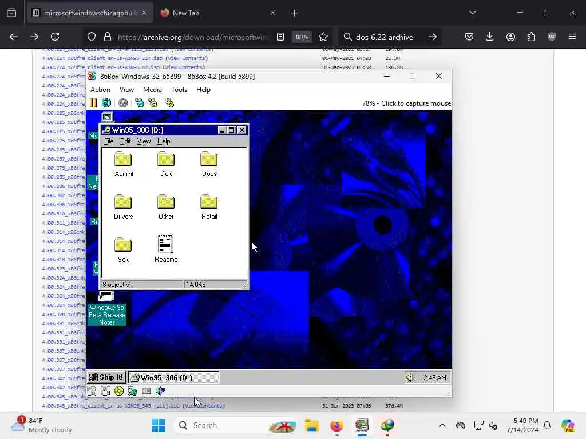Open Firefox downloads panel
Image resolution: width=586 pixels, height=439 pixels.
pos(490,37)
